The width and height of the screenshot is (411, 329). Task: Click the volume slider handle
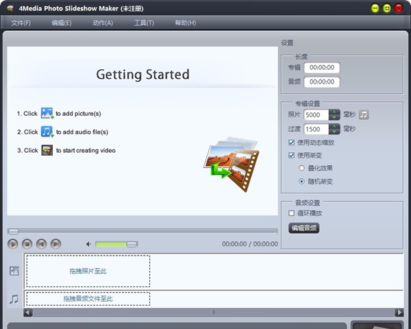(132, 244)
